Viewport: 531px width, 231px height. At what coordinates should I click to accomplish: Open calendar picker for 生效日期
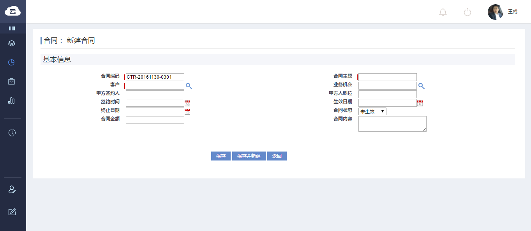420,103
